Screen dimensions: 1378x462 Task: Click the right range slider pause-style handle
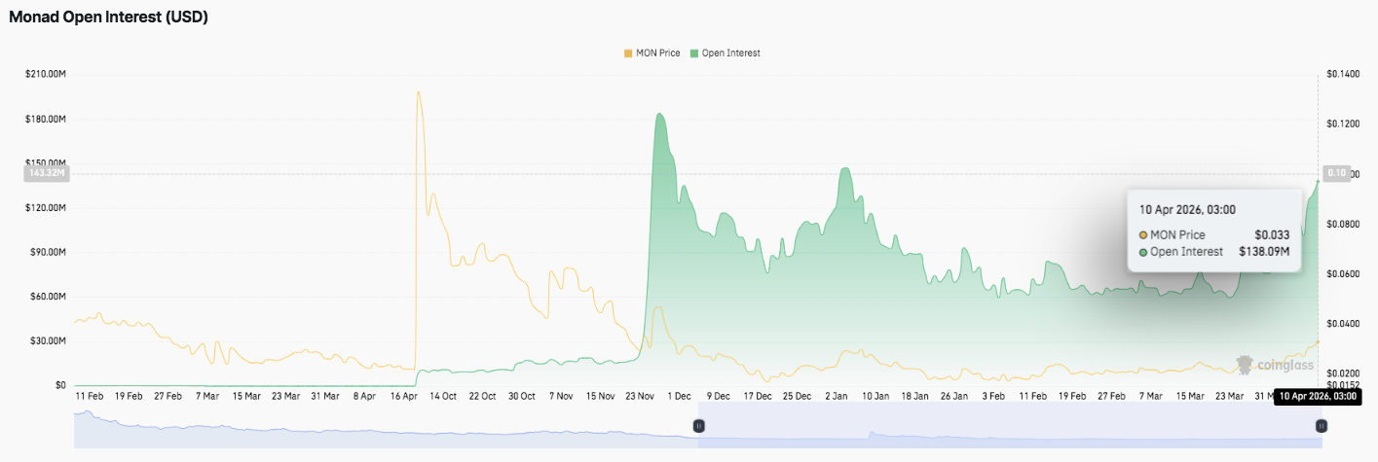click(x=1322, y=426)
